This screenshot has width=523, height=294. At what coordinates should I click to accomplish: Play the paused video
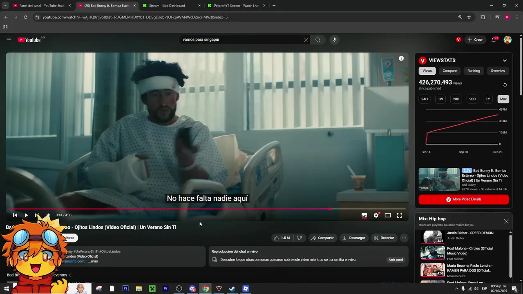(x=26, y=215)
